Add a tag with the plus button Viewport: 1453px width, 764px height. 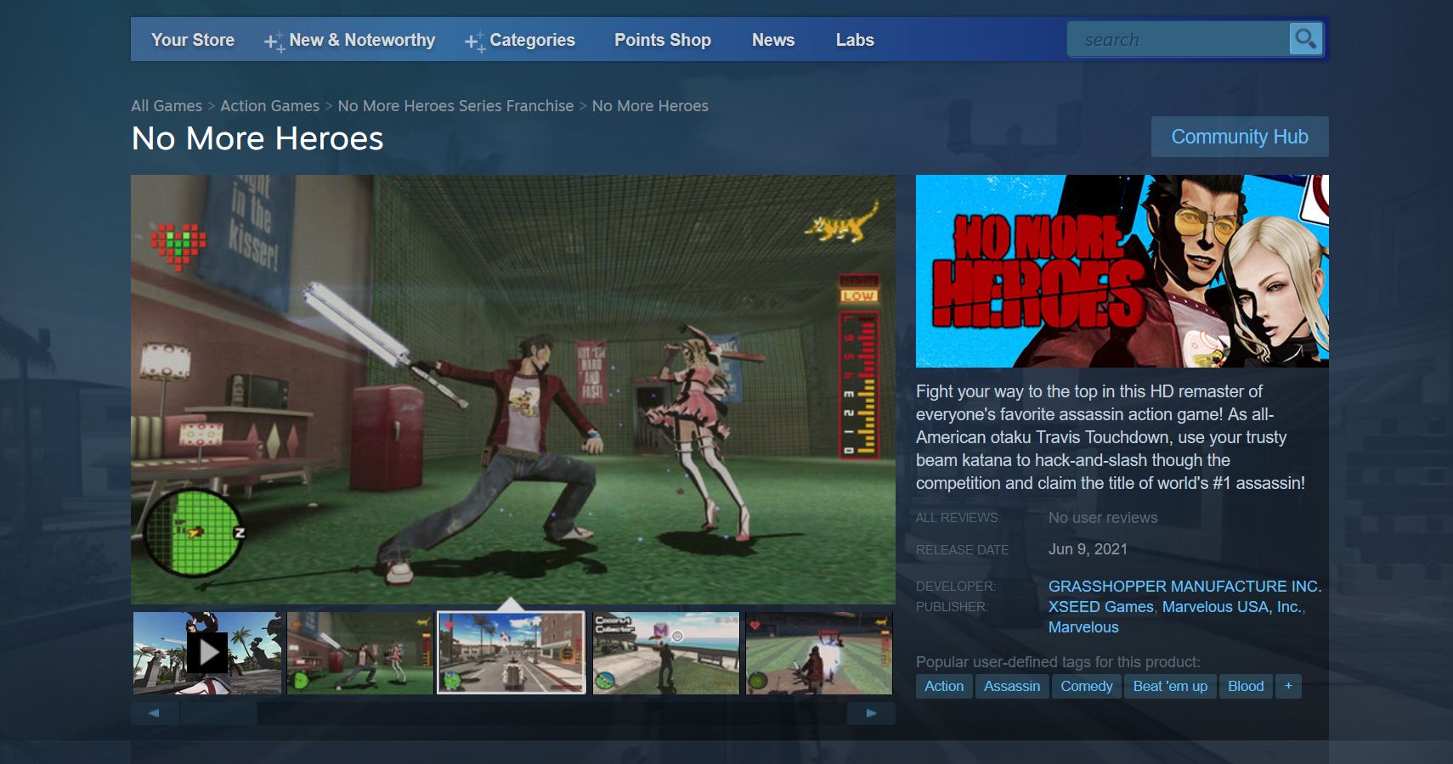pyautogui.click(x=1288, y=686)
